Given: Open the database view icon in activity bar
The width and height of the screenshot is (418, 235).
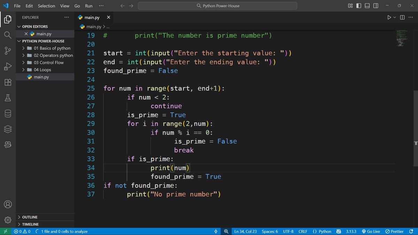Looking at the screenshot, I should click(8, 114).
